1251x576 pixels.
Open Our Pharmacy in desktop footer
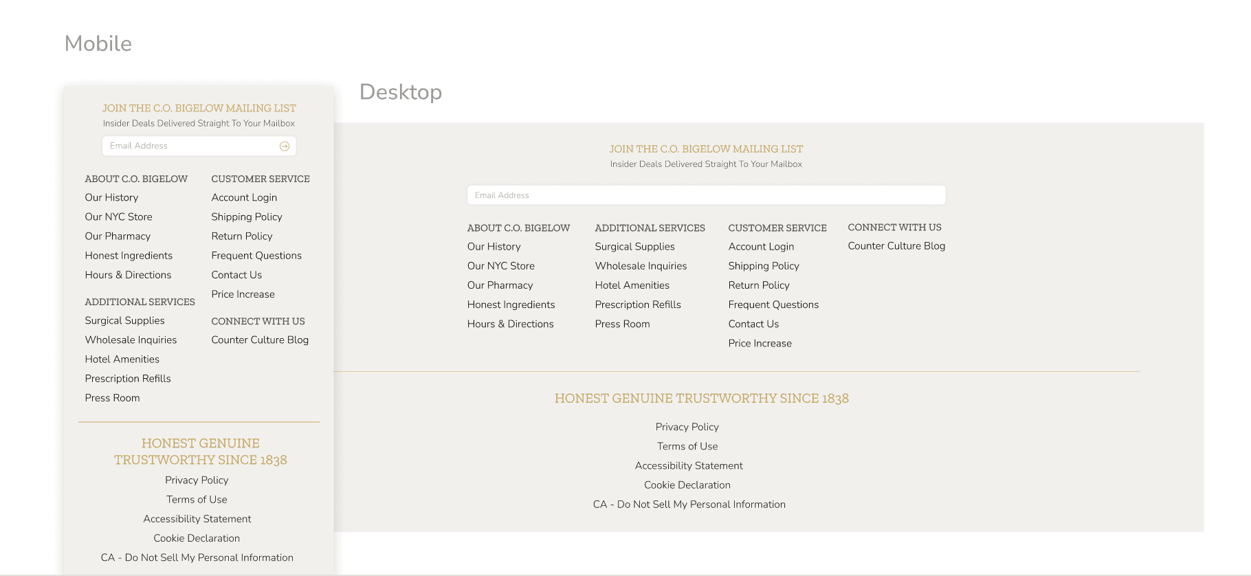click(x=500, y=285)
